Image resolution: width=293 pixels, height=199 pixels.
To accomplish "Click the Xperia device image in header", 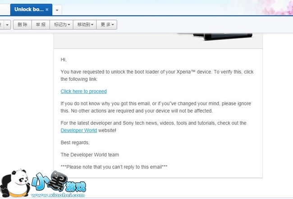I will (x=222, y=36).
